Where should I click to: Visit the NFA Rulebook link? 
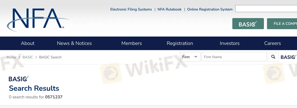[169, 9]
